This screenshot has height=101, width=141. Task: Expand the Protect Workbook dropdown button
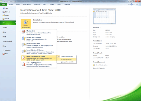[26, 24]
